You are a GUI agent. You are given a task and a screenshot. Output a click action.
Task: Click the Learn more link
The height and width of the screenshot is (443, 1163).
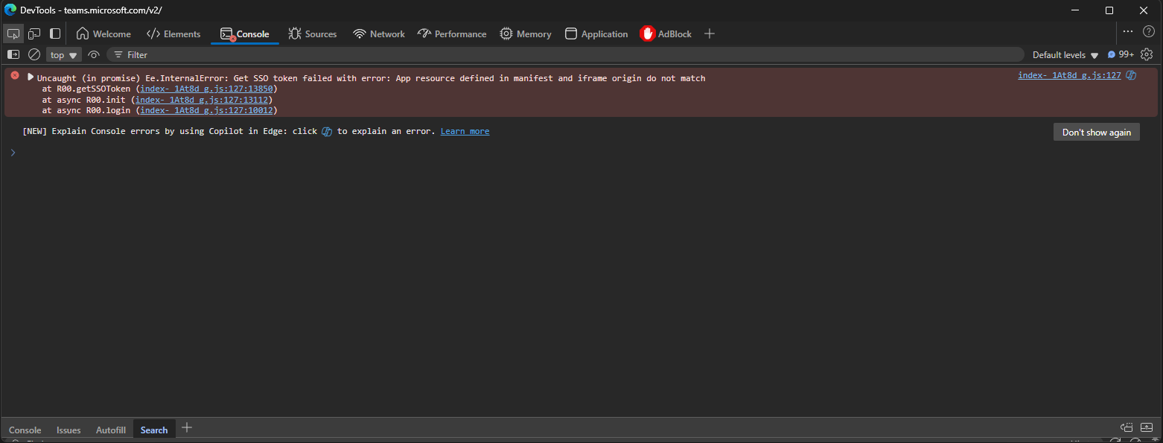click(465, 131)
